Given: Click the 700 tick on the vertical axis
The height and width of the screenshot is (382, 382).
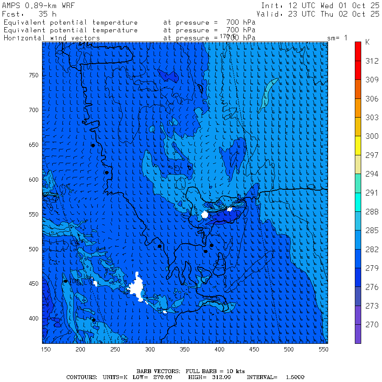Looking at the screenshot, I should click(x=34, y=110).
